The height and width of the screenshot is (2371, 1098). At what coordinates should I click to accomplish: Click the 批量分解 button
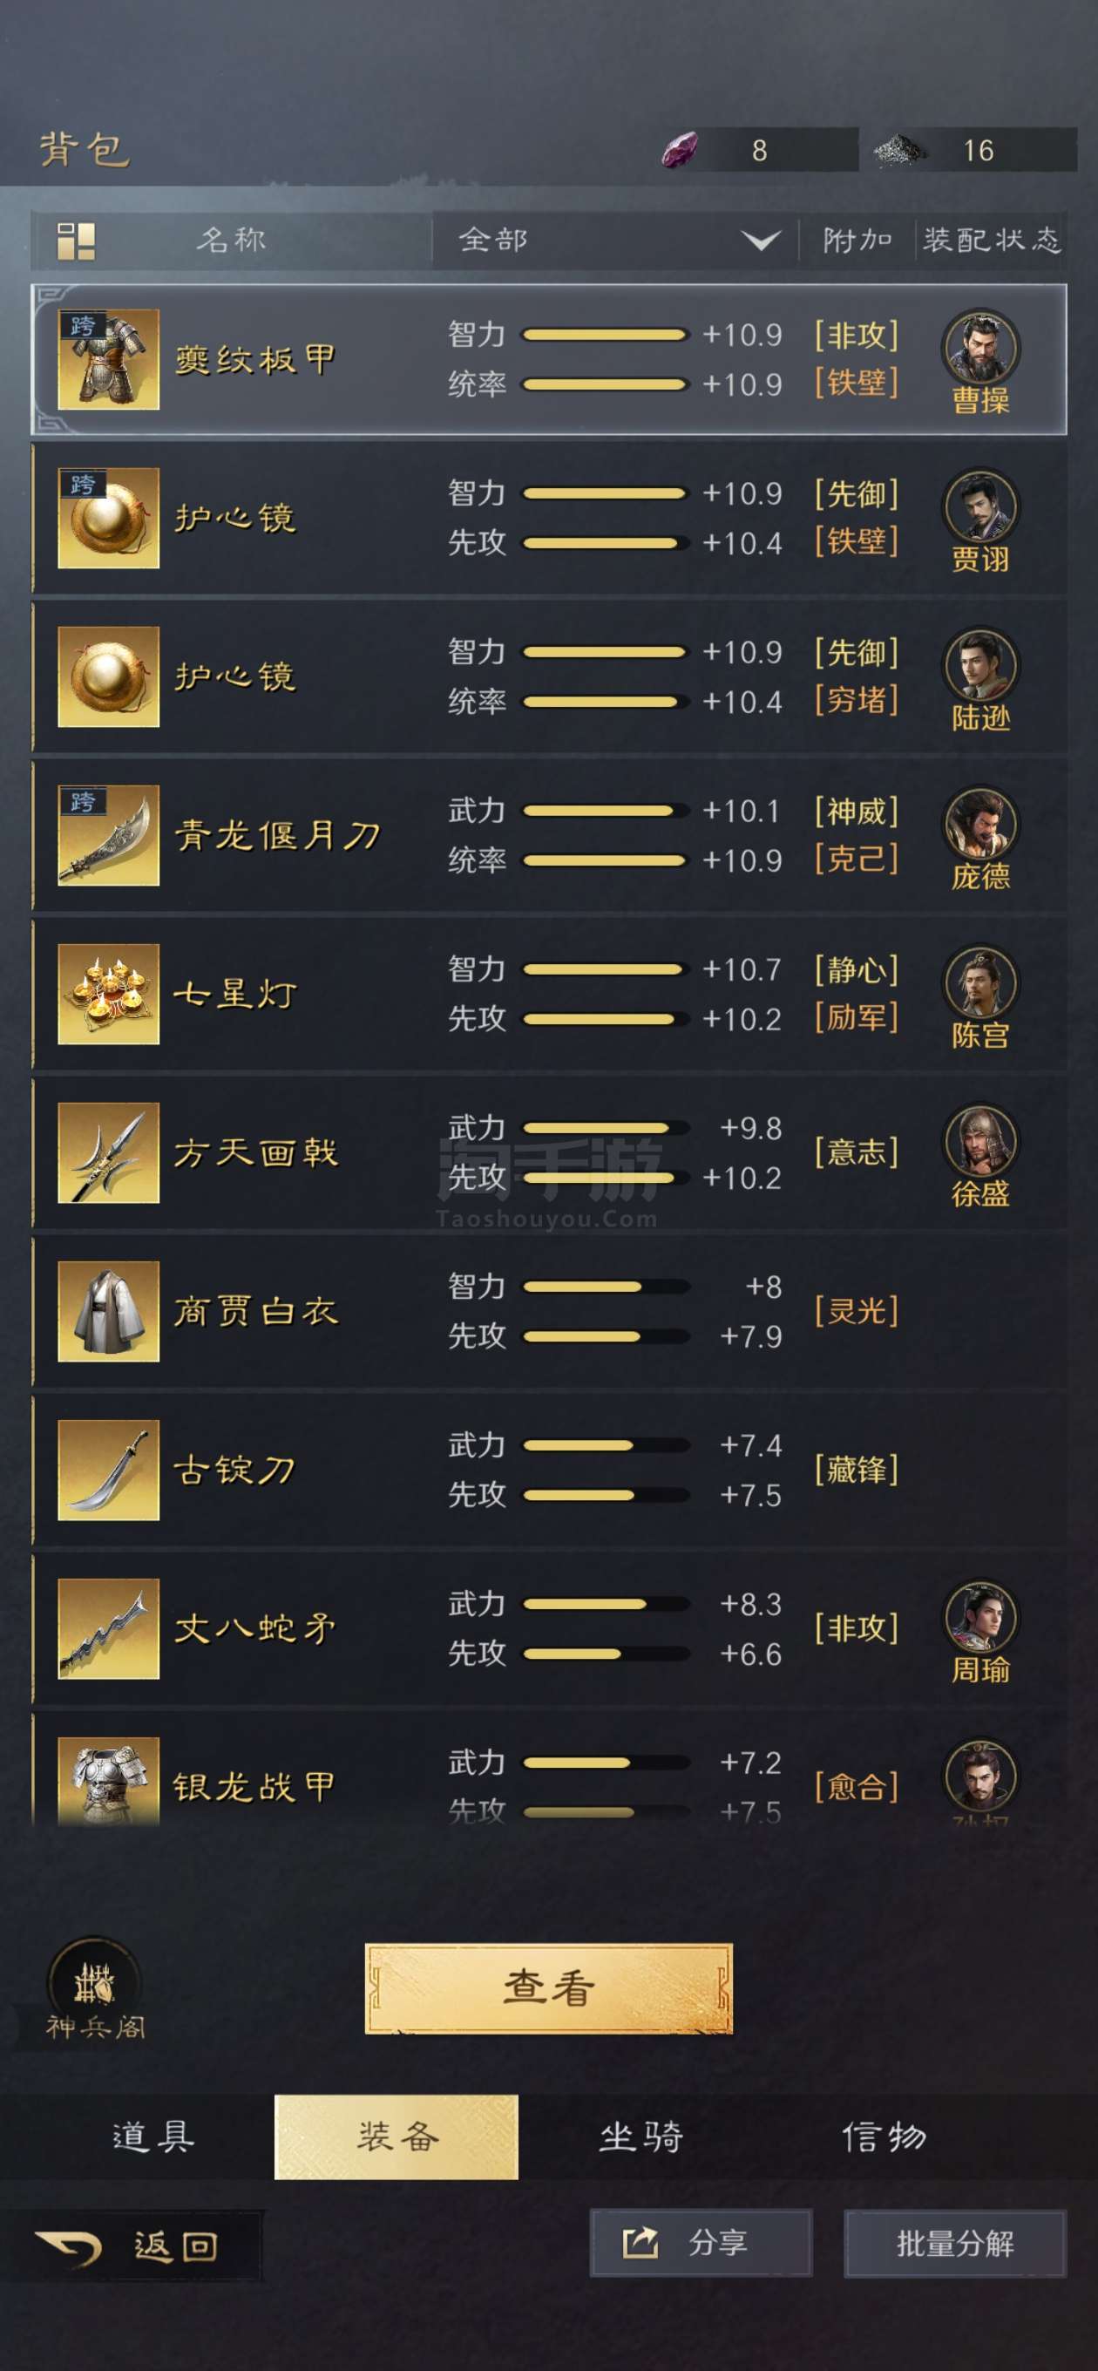(954, 2243)
